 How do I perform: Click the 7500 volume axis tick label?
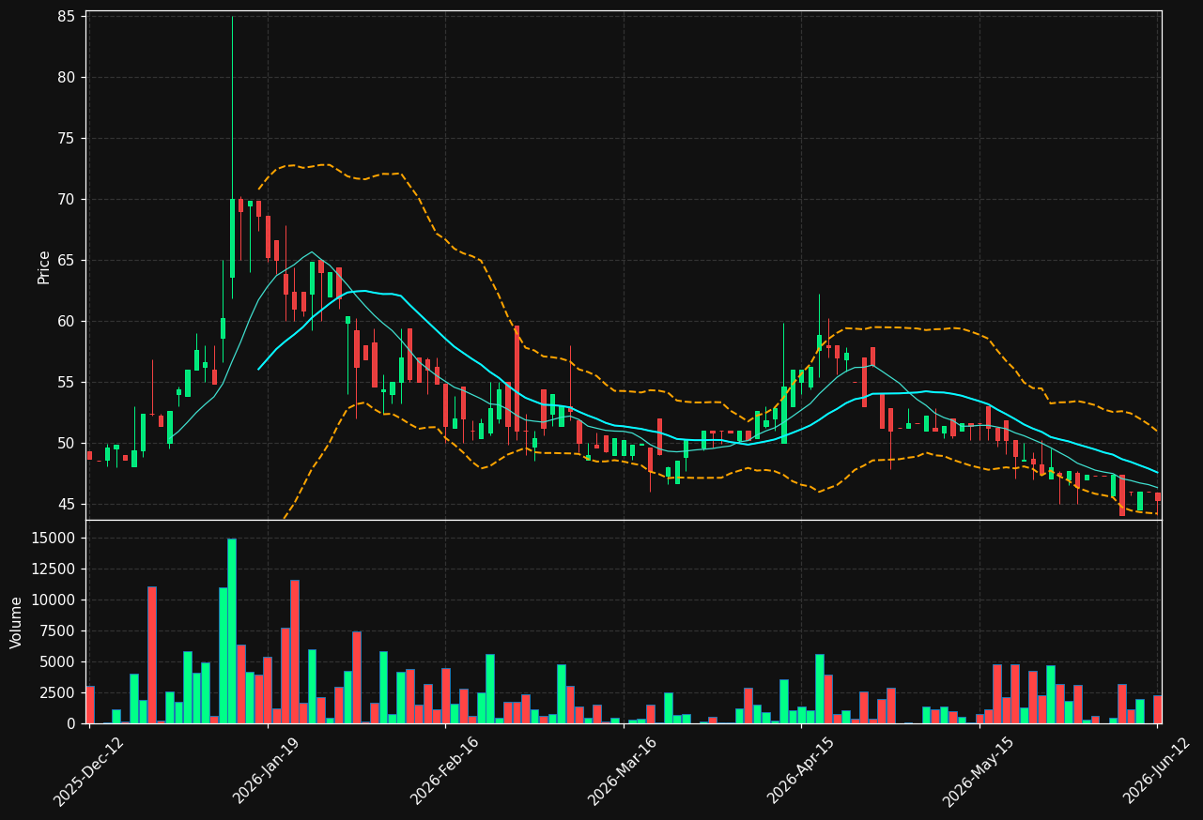59,631
